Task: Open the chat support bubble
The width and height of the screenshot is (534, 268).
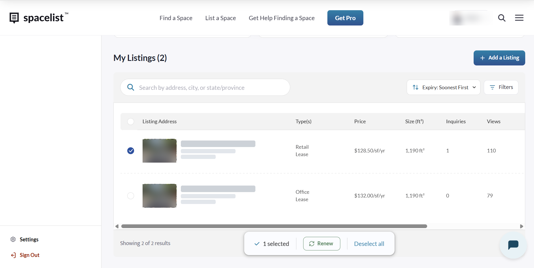Action: [x=513, y=245]
